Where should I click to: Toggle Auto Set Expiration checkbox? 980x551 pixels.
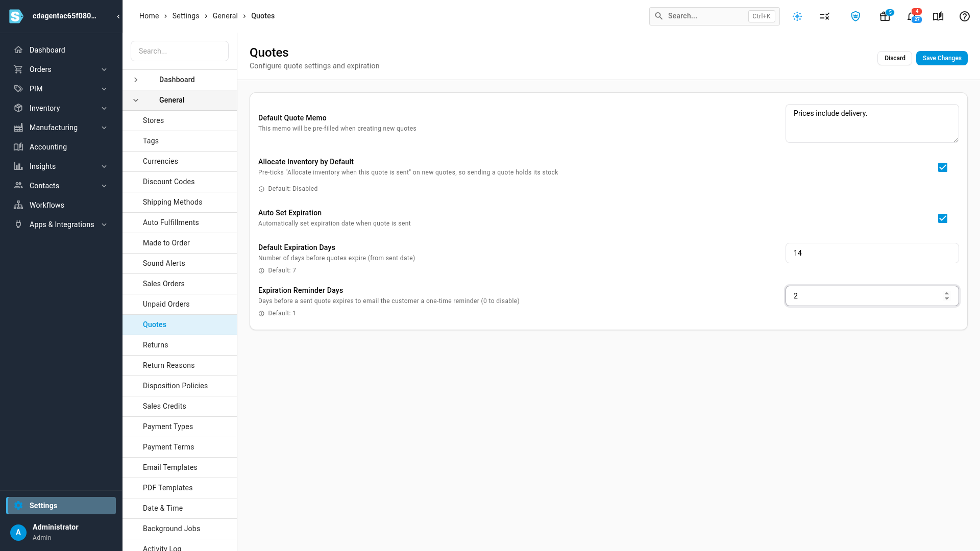(x=943, y=218)
